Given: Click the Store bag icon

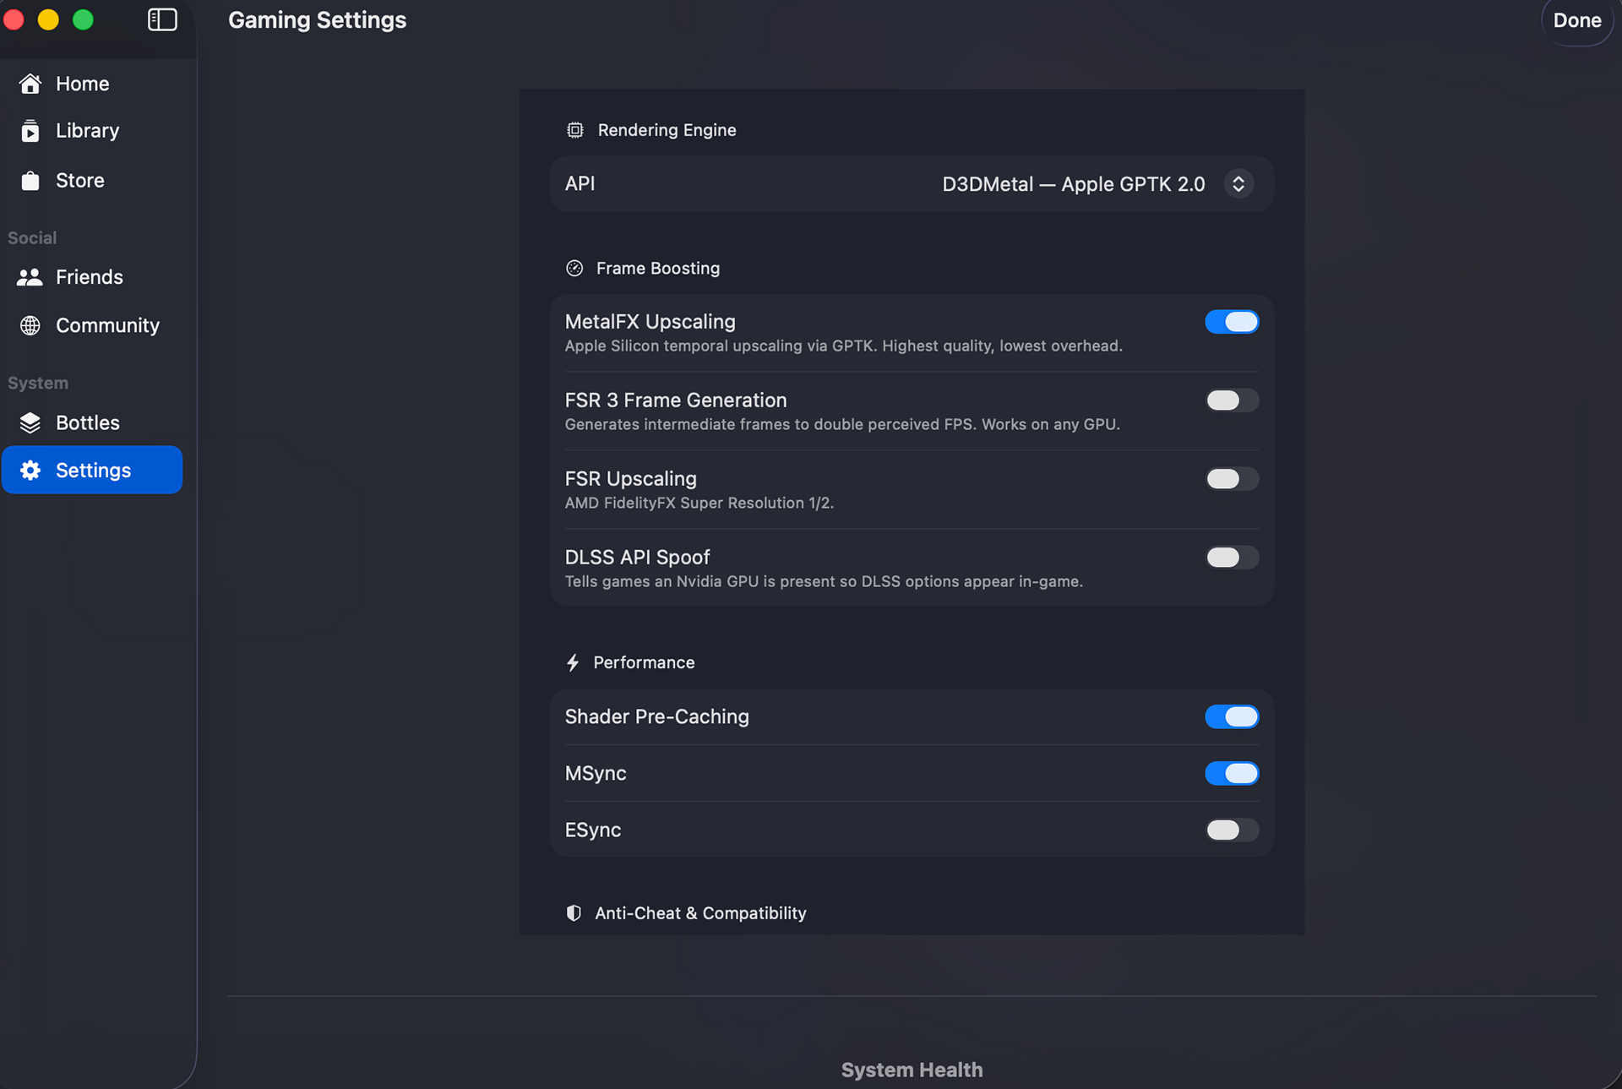Looking at the screenshot, I should (x=30, y=181).
